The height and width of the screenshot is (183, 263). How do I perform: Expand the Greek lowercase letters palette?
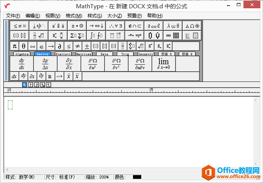173,26
